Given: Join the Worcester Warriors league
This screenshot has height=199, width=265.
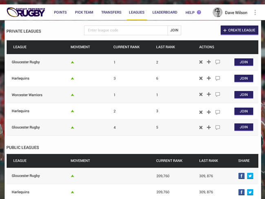Looking at the screenshot, I should pos(244,95).
